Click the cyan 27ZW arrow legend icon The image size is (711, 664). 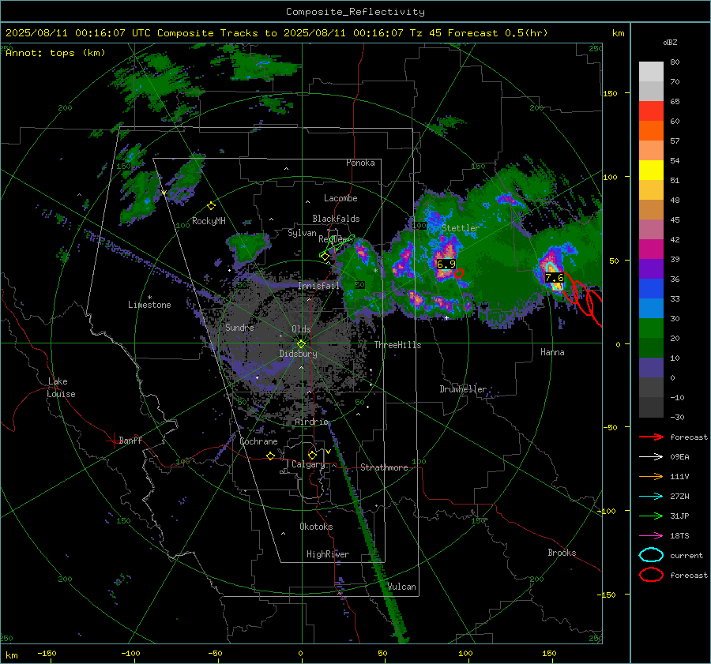(x=651, y=497)
